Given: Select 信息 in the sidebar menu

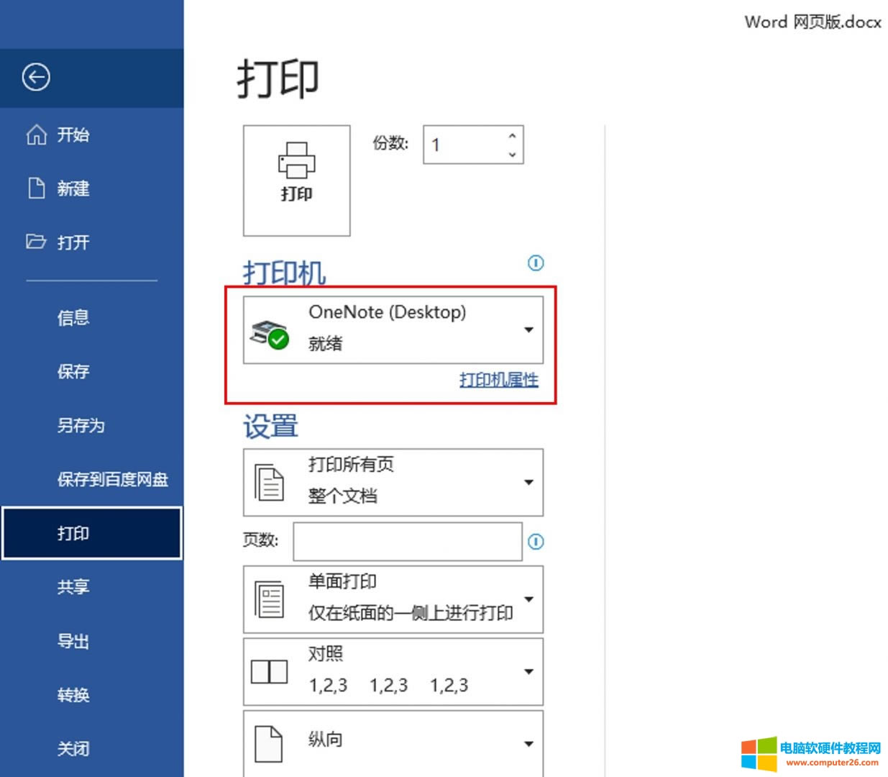Looking at the screenshot, I should coord(73,318).
